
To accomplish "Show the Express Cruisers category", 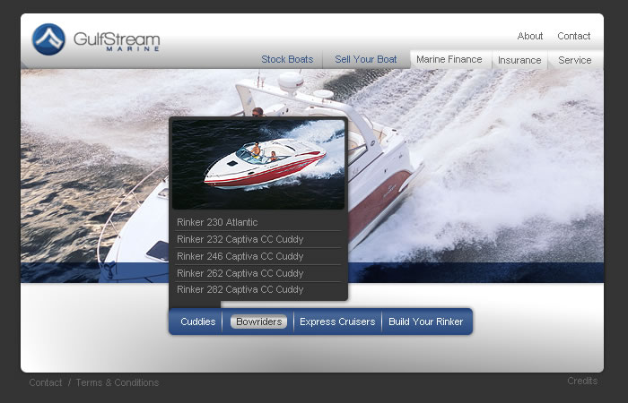I will pos(337,322).
